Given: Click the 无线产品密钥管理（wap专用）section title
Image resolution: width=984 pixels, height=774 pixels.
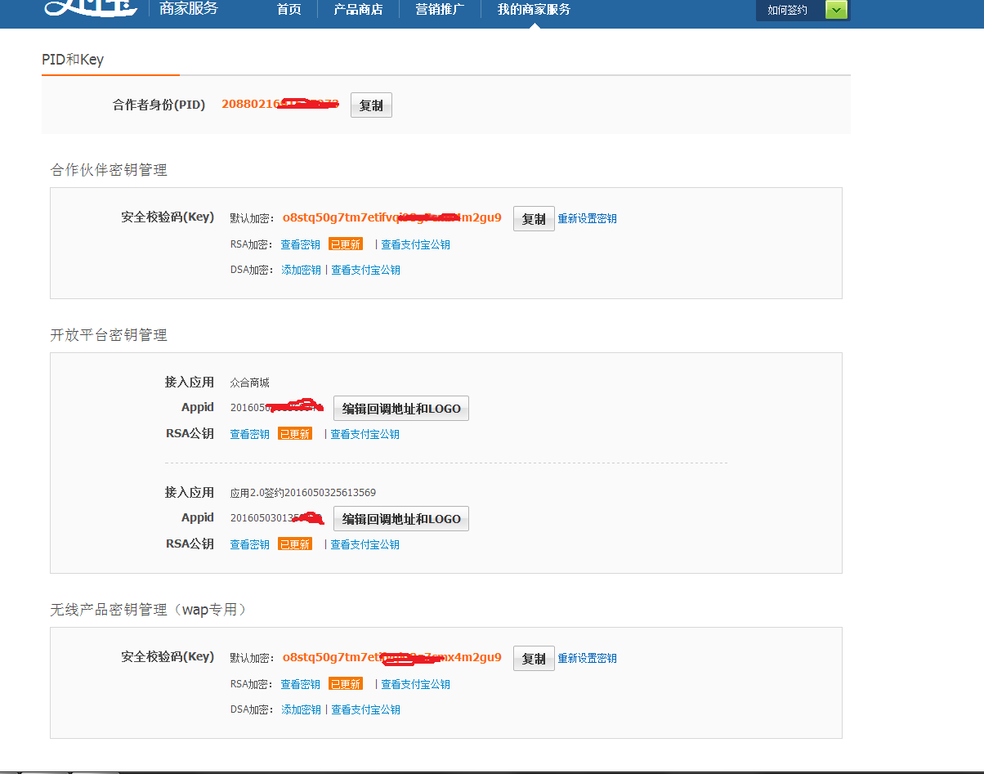Looking at the screenshot, I should click(x=149, y=610).
